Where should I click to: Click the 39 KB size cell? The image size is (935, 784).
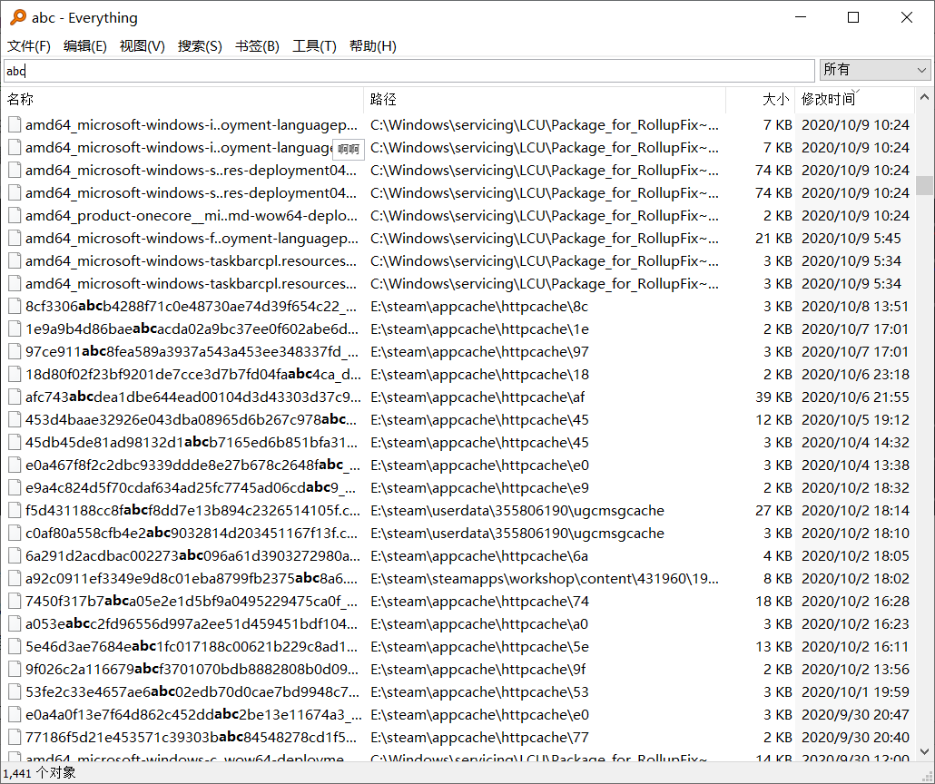click(x=773, y=397)
